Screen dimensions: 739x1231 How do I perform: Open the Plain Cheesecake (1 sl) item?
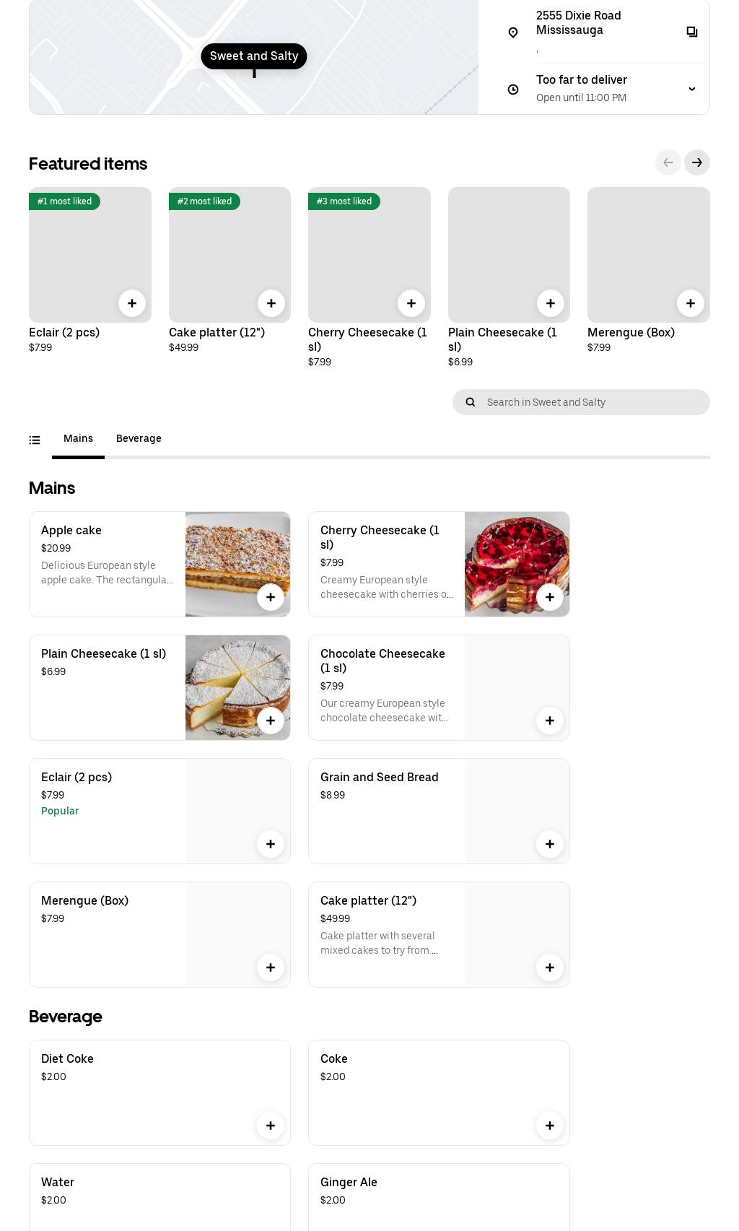click(x=104, y=654)
